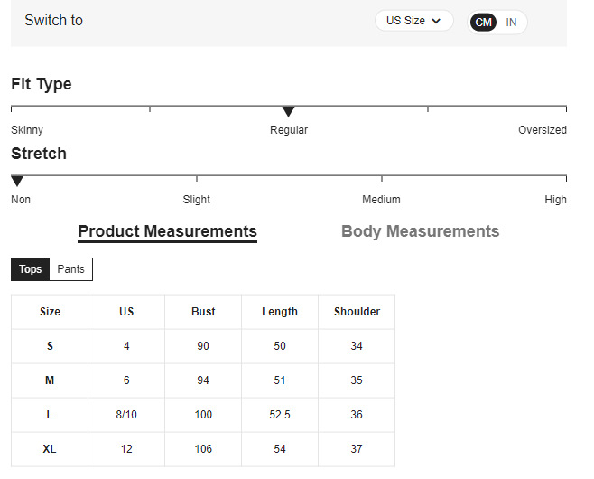The width and height of the screenshot is (594, 479).
Task: Click the High stretch label
Action: [x=555, y=200]
